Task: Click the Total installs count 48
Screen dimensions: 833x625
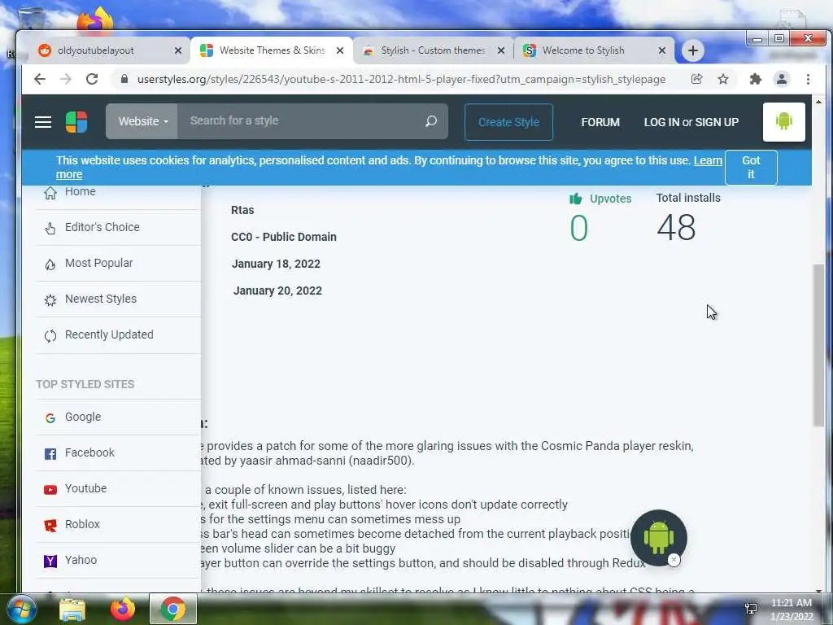Action: [x=676, y=228]
